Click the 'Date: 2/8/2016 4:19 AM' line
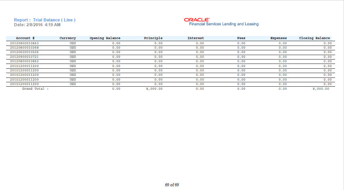The height and width of the screenshot is (190, 344). (37, 25)
